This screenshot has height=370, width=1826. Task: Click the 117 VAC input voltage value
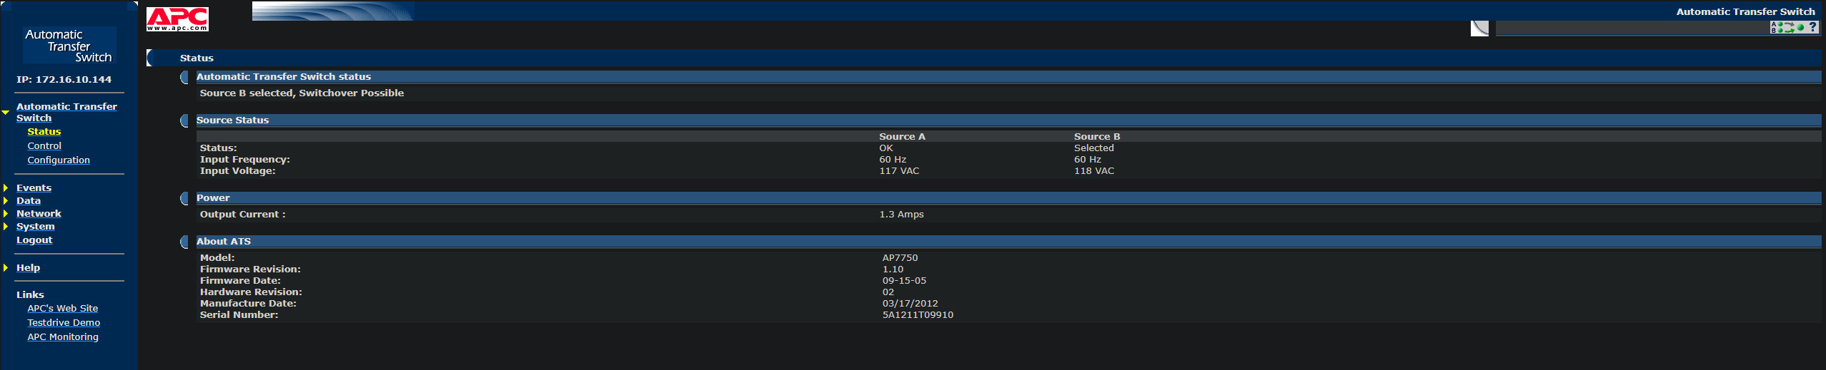tap(899, 171)
